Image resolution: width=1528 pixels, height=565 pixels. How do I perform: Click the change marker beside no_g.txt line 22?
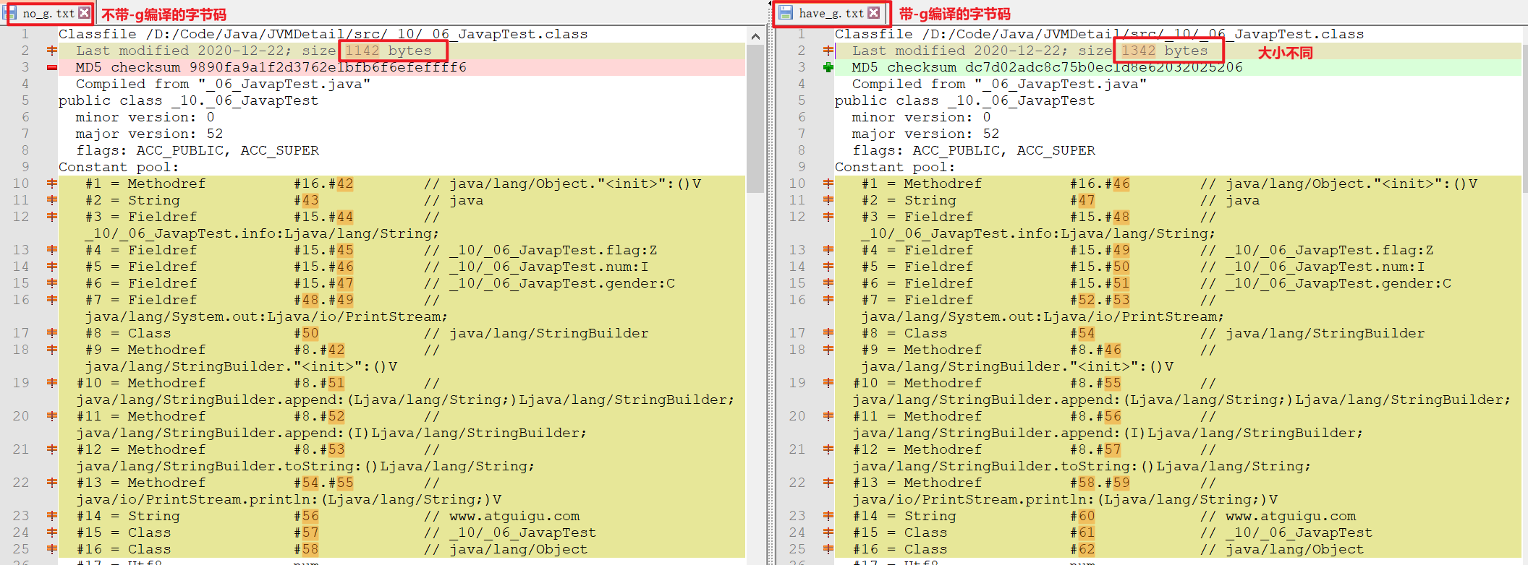(x=52, y=483)
